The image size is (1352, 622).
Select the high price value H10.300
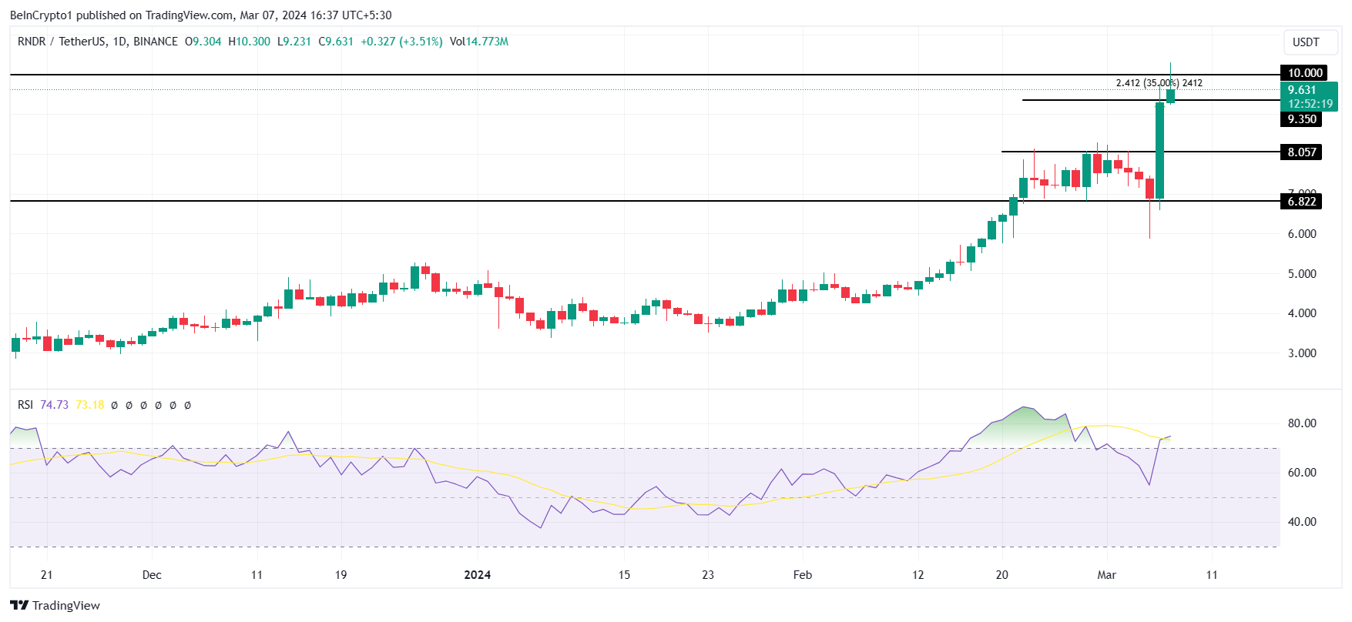click(x=250, y=42)
